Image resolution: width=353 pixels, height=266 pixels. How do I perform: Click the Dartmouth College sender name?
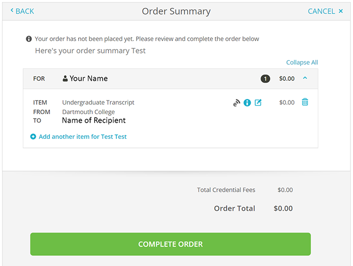pos(88,112)
